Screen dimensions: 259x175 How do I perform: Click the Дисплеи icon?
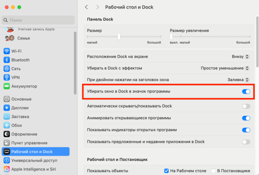point(7,108)
